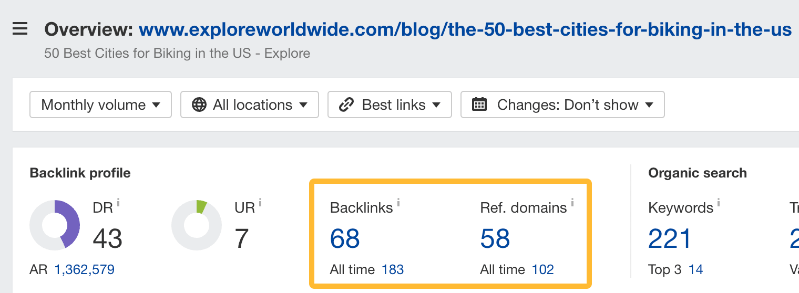Screen dimensions: 799x293
Task: Open the Best links dropdown
Action: click(x=390, y=104)
